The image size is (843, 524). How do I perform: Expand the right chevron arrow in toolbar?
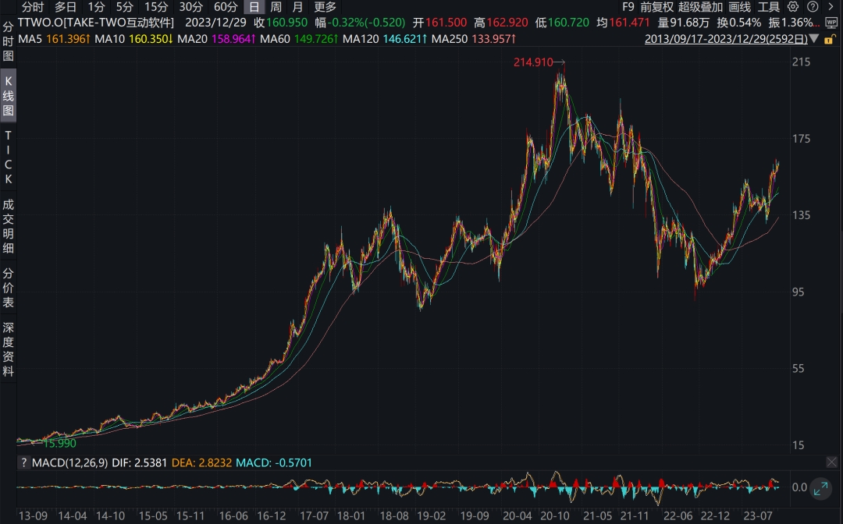point(831,7)
